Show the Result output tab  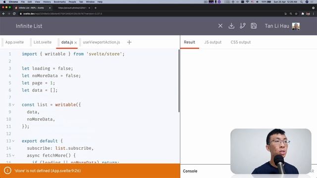click(x=189, y=42)
